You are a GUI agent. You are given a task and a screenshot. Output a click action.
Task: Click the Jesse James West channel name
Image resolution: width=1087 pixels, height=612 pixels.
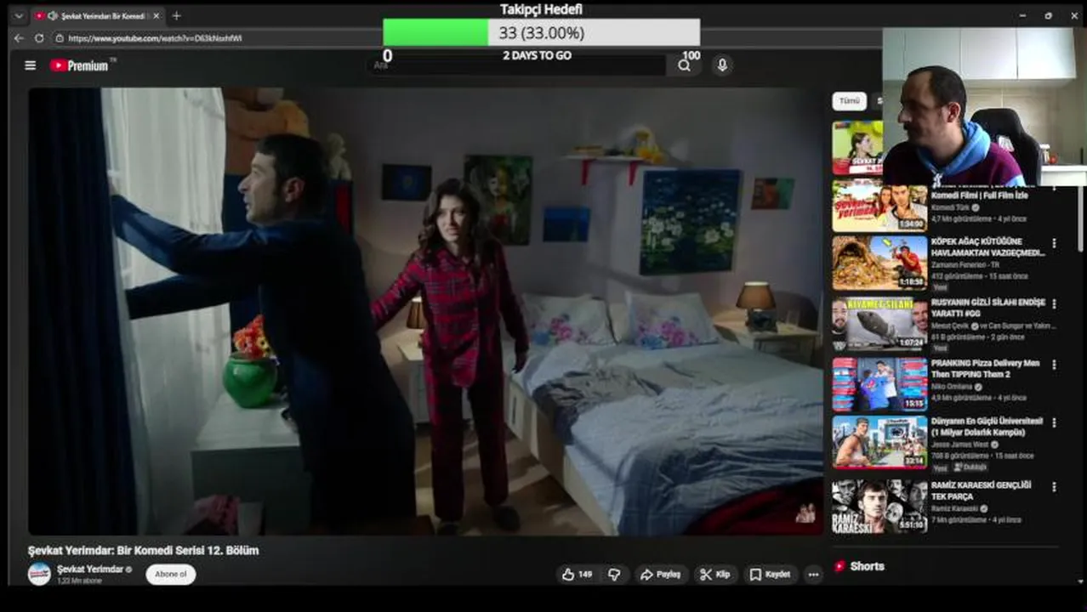pyautogui.click(x=959, y=445)
